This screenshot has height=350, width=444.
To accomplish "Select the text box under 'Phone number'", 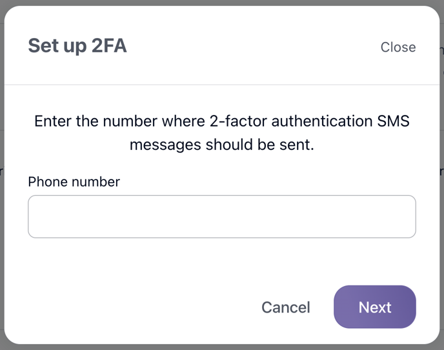I will coord(221,216).
